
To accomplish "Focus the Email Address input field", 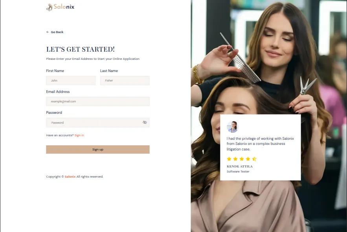I will [98, 101].
